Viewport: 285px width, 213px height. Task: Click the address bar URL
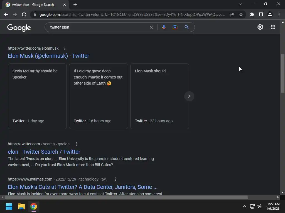tap(132, 14)
